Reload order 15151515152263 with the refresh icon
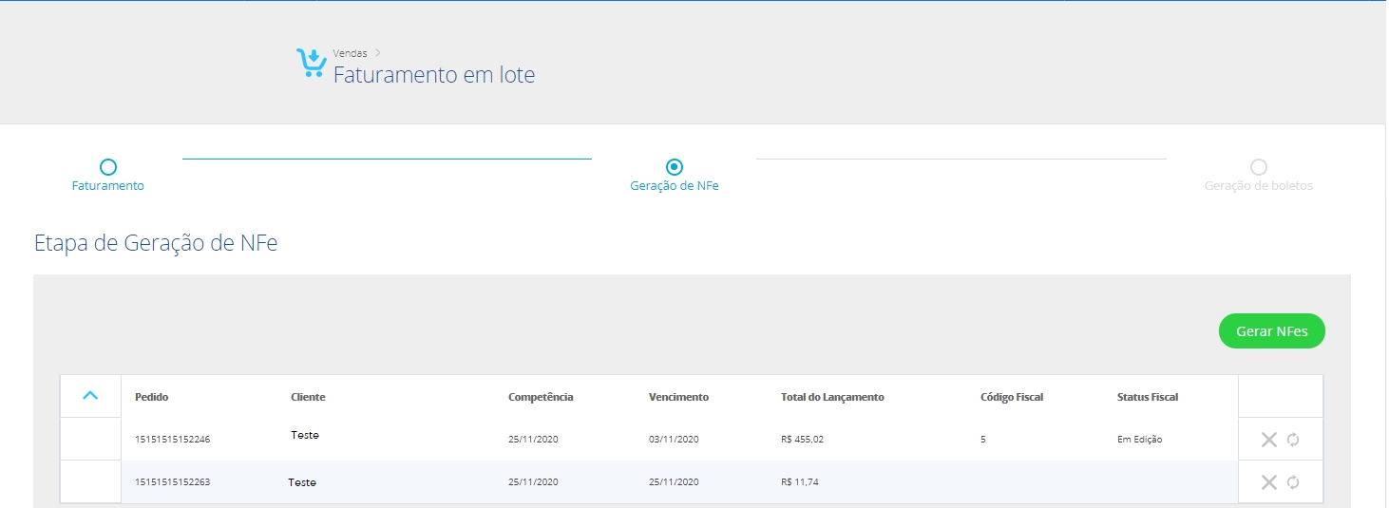Viewport: 1389px width, 508px height. pyautogui.click(x=1293, y=482)
